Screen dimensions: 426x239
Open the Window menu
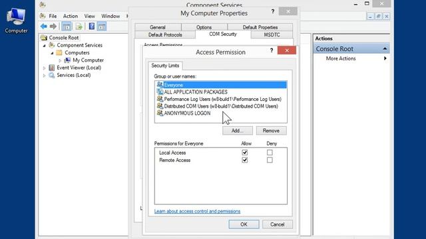click(110, 16)
